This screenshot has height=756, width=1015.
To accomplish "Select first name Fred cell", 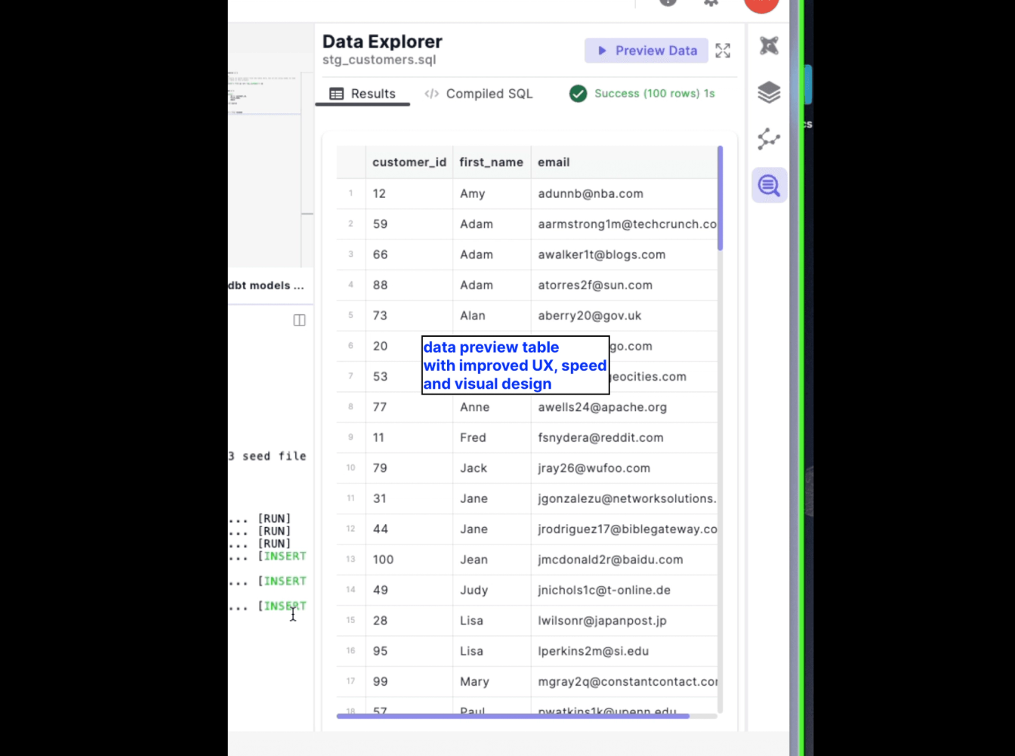I will pos(492,438).
